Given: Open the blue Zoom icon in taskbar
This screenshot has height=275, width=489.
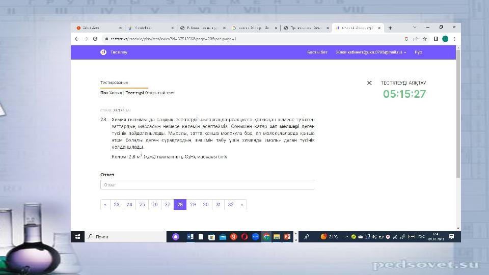Looking at the screenshot, I should pos(255,237).
